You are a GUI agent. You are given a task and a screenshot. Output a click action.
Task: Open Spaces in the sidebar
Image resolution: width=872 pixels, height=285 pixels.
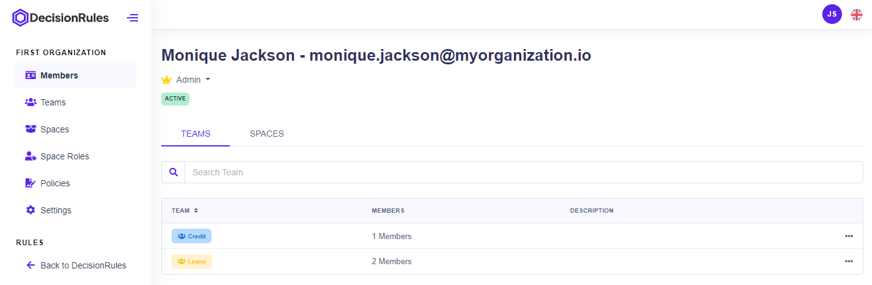(55, 129)
